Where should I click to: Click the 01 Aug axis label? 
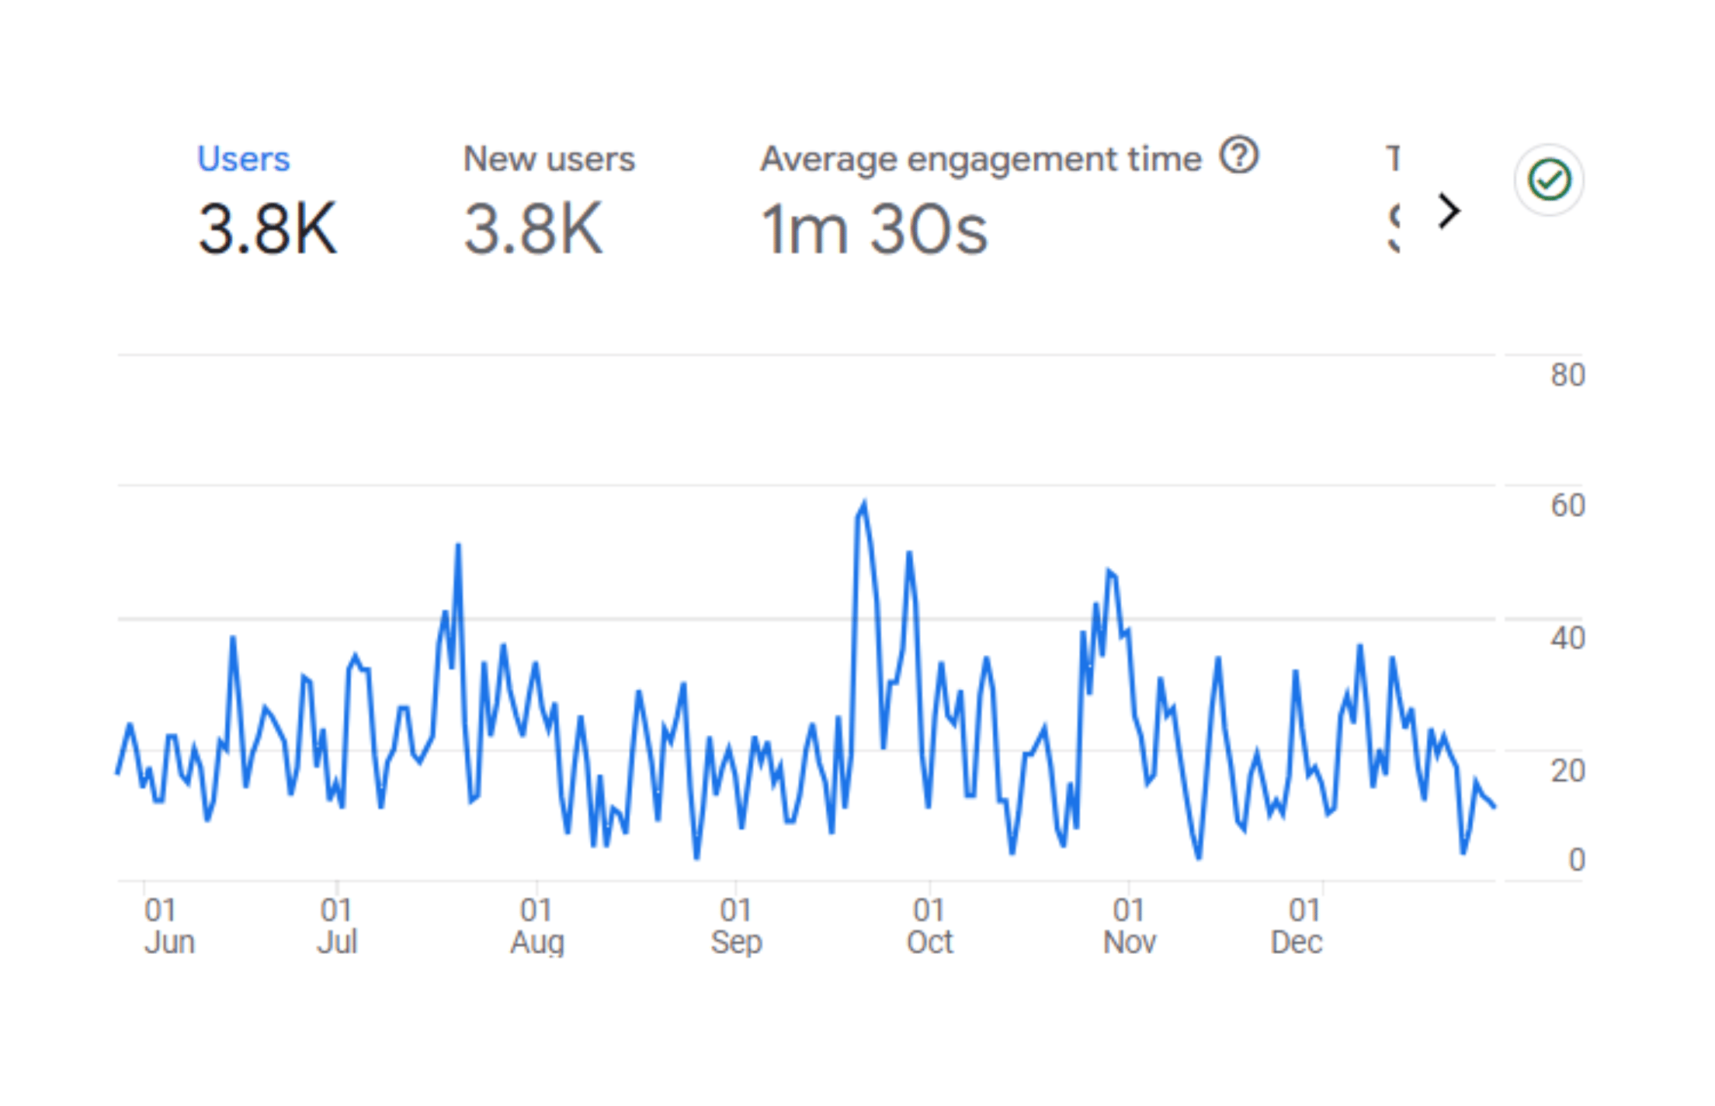(536, 926)
